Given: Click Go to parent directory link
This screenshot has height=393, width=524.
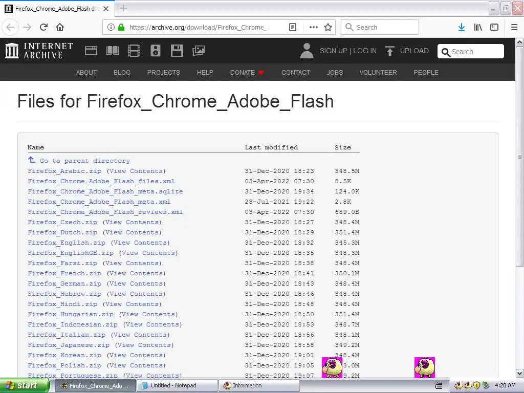Looking at the screenshot, I should coord(85,161).
